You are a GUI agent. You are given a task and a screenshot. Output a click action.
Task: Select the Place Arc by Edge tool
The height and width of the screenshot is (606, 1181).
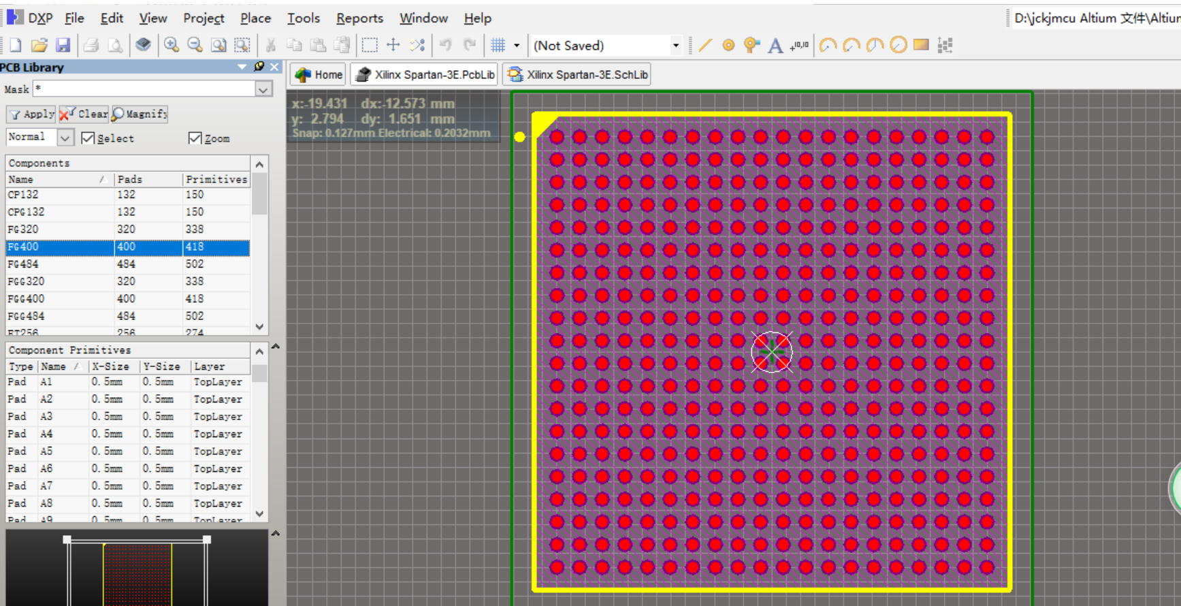852,46
